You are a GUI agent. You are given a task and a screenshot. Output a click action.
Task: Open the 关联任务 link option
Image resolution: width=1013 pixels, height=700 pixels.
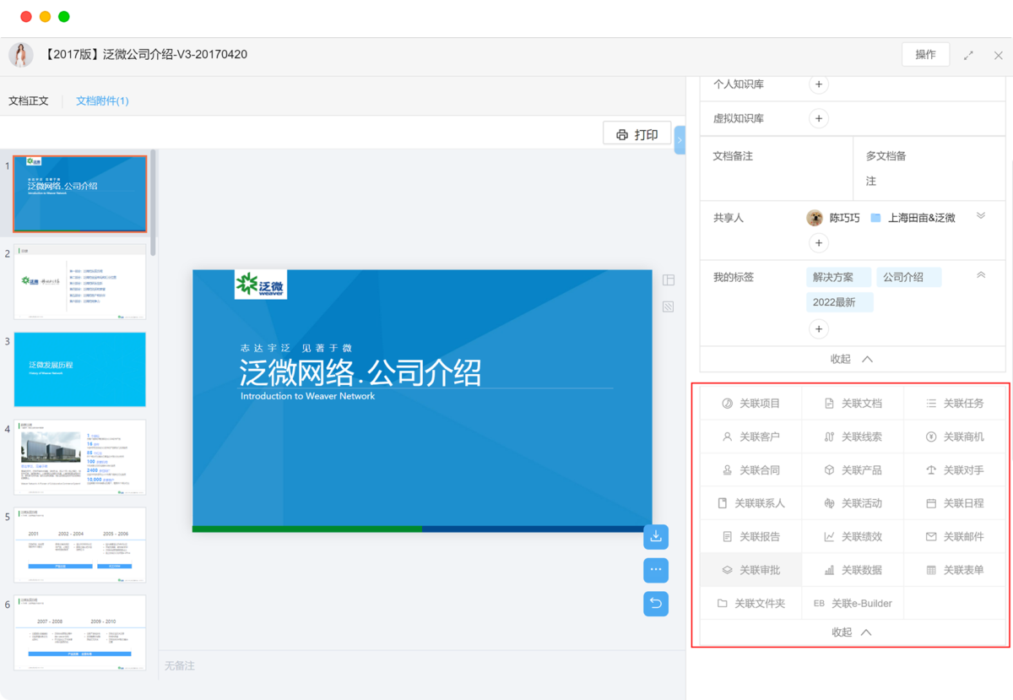click(955, 404)
